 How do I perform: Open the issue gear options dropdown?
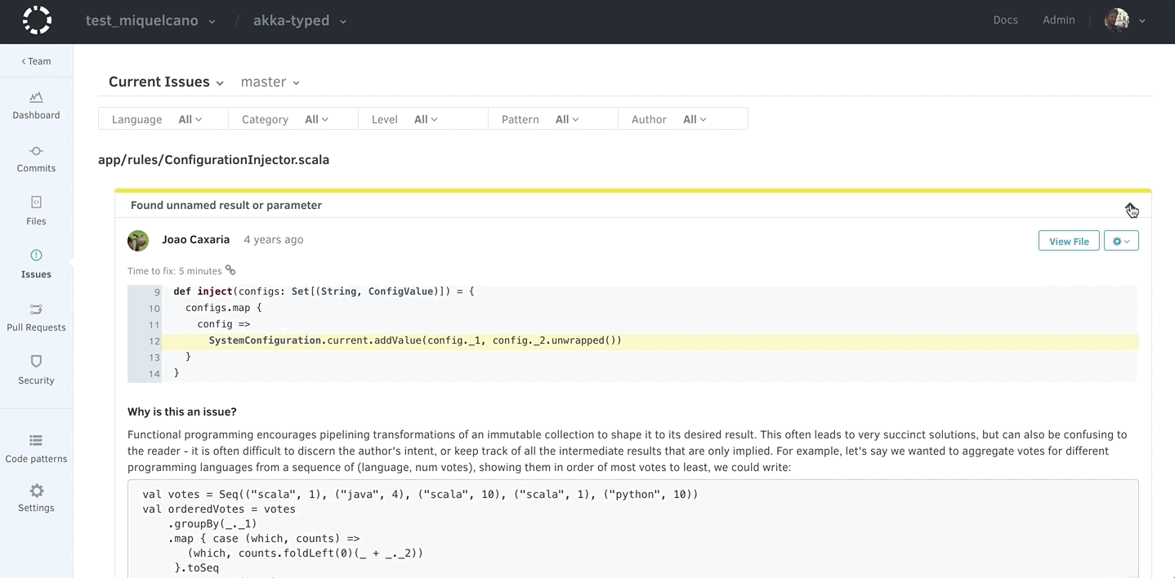pos(1121,241)
